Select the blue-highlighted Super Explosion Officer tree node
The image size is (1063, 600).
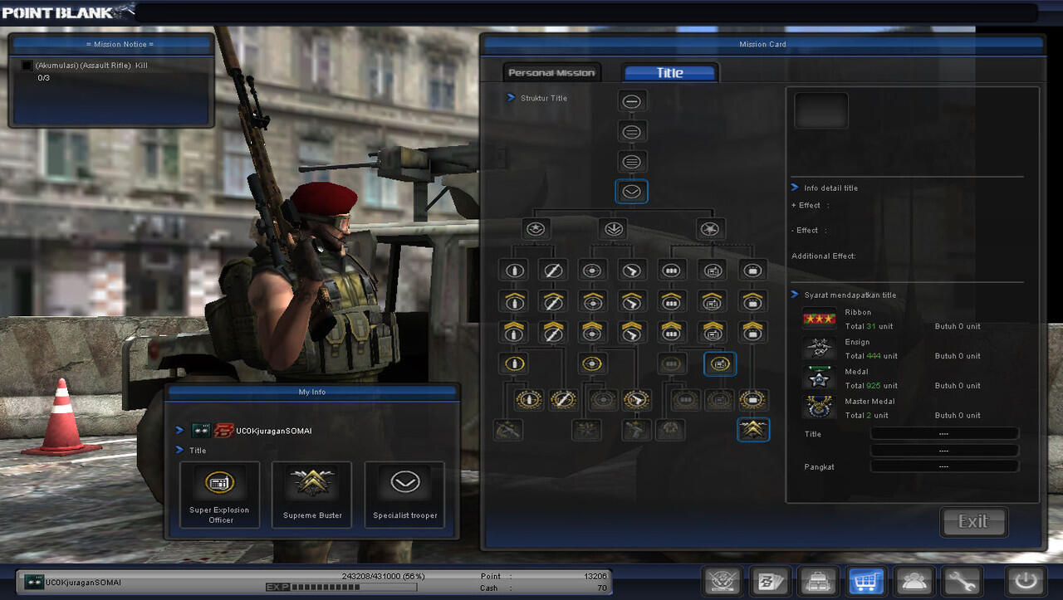(720, 363)
